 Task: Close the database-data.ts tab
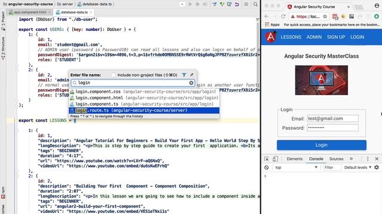tap(91, 12)
